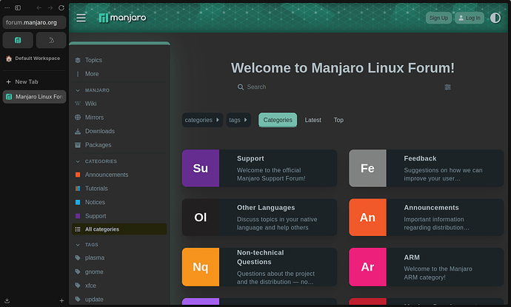This screenshot has width=511, height=307.
Task: Click the gray Fe category badge
Action: pos(367,169)
